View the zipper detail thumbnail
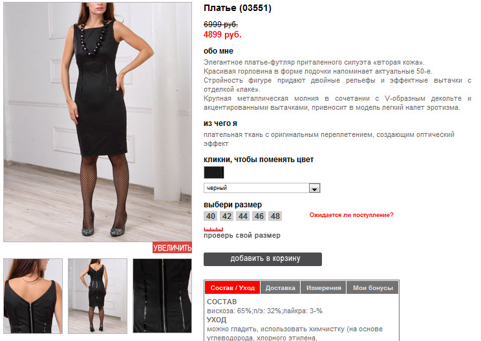 click(x=162, y=296)
